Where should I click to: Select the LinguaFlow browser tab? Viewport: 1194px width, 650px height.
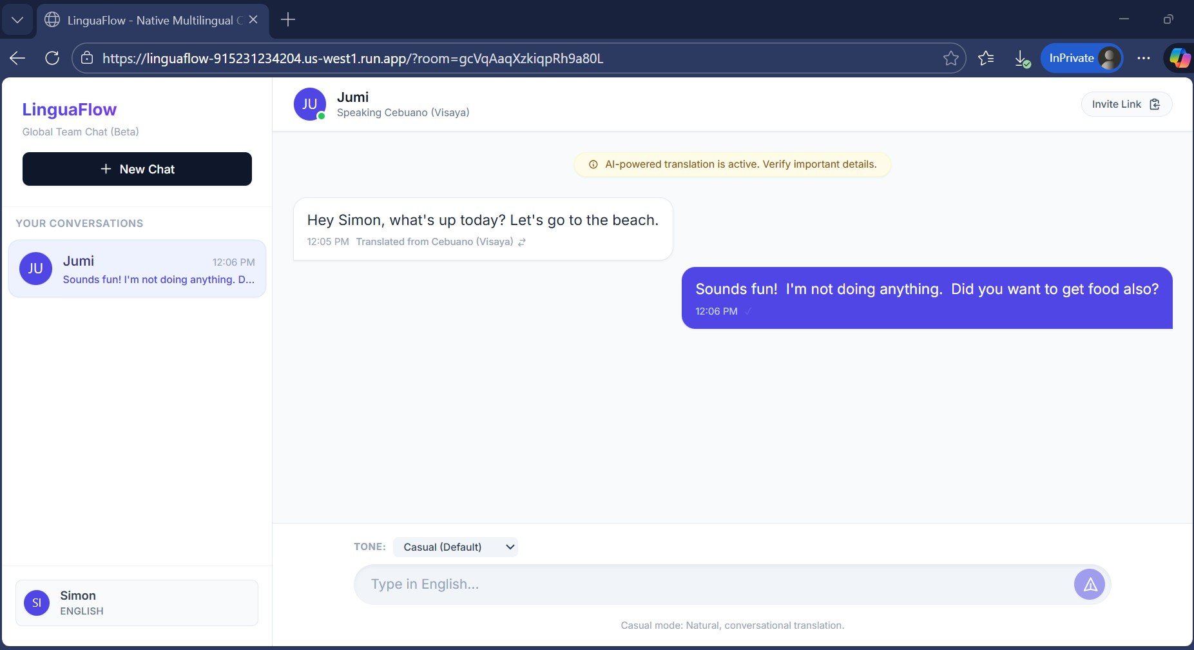coord(153,20)
